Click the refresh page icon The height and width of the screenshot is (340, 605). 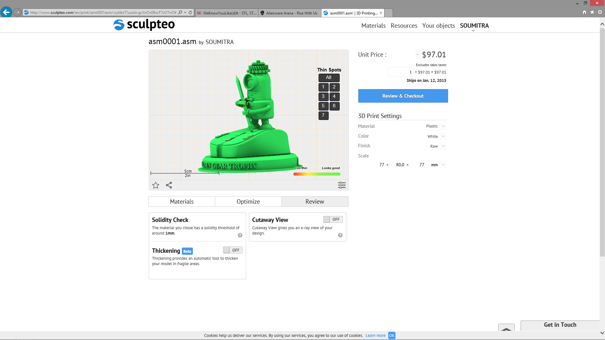pyautogui.click(x=190, y=13)
